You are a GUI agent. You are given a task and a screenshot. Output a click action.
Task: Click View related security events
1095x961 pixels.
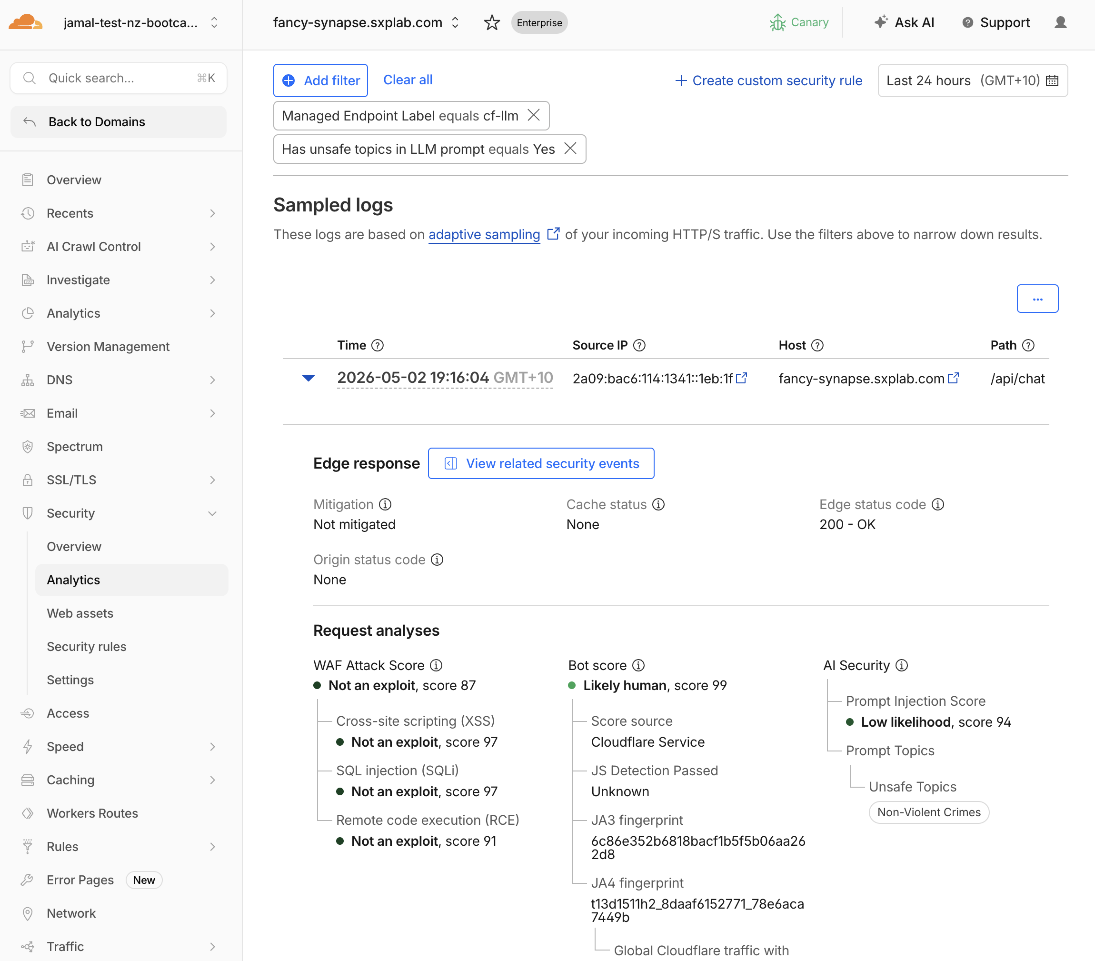tap(541, 463)
